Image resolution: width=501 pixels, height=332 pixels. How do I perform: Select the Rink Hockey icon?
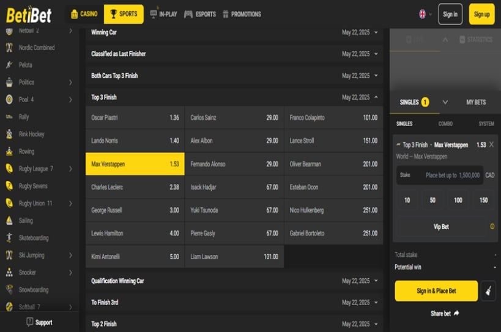pos(9,134)
